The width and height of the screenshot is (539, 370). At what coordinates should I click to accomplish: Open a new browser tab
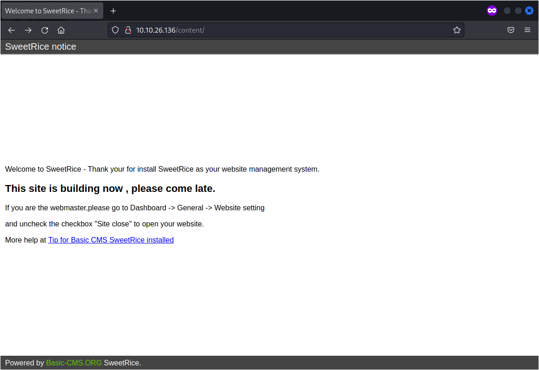[x=113, y=11]
